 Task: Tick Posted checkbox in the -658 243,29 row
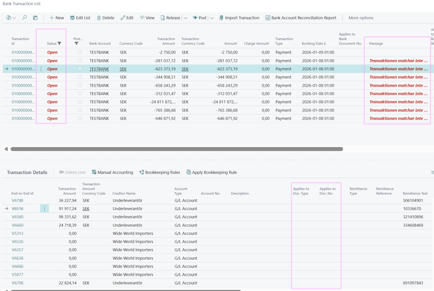[x=80, y=85]
